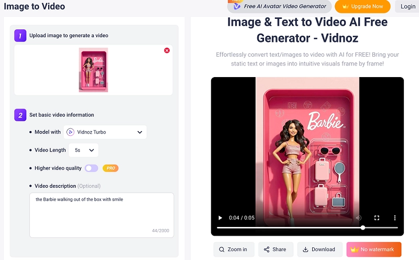This screenshot has height=260, width=419.
Task: Play the generated Barbie video
Action: tap(220, 218)
